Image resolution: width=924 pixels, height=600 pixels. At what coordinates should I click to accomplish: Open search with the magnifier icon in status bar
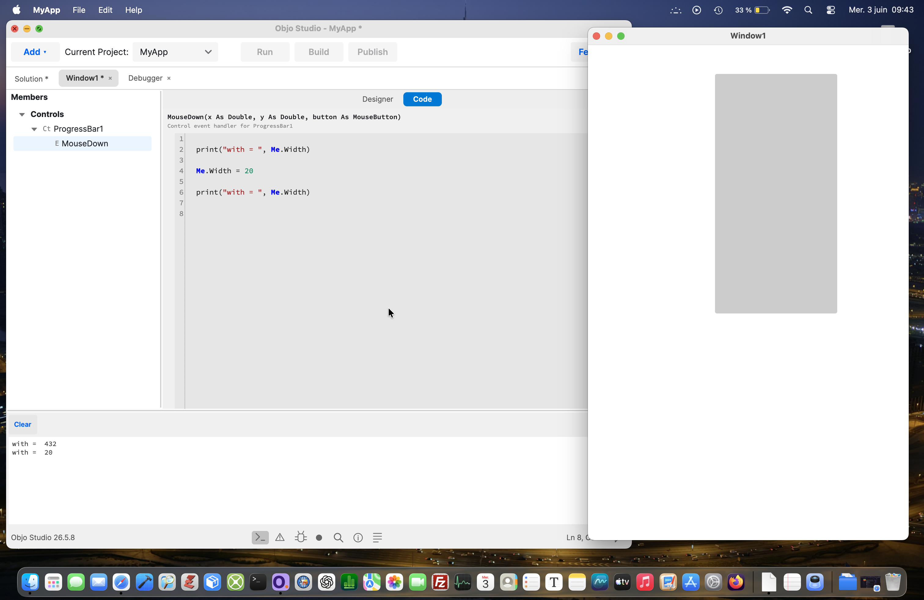(x=338, y=537)
